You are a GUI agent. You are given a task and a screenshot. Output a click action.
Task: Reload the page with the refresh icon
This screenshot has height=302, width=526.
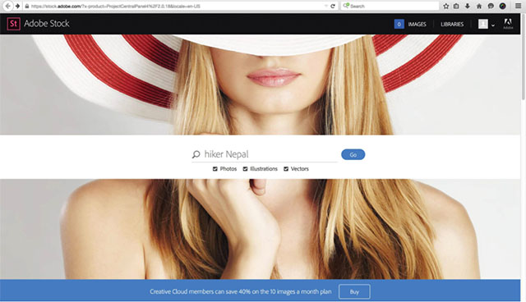pos(333,6)
